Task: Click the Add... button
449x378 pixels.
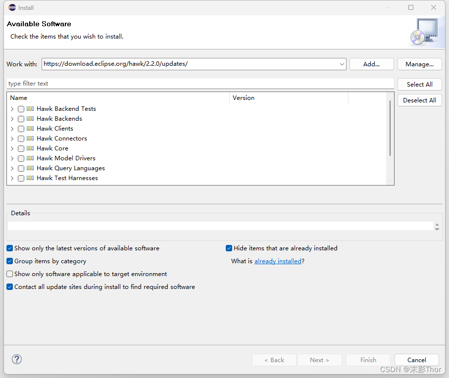Action: coord(371,64)
